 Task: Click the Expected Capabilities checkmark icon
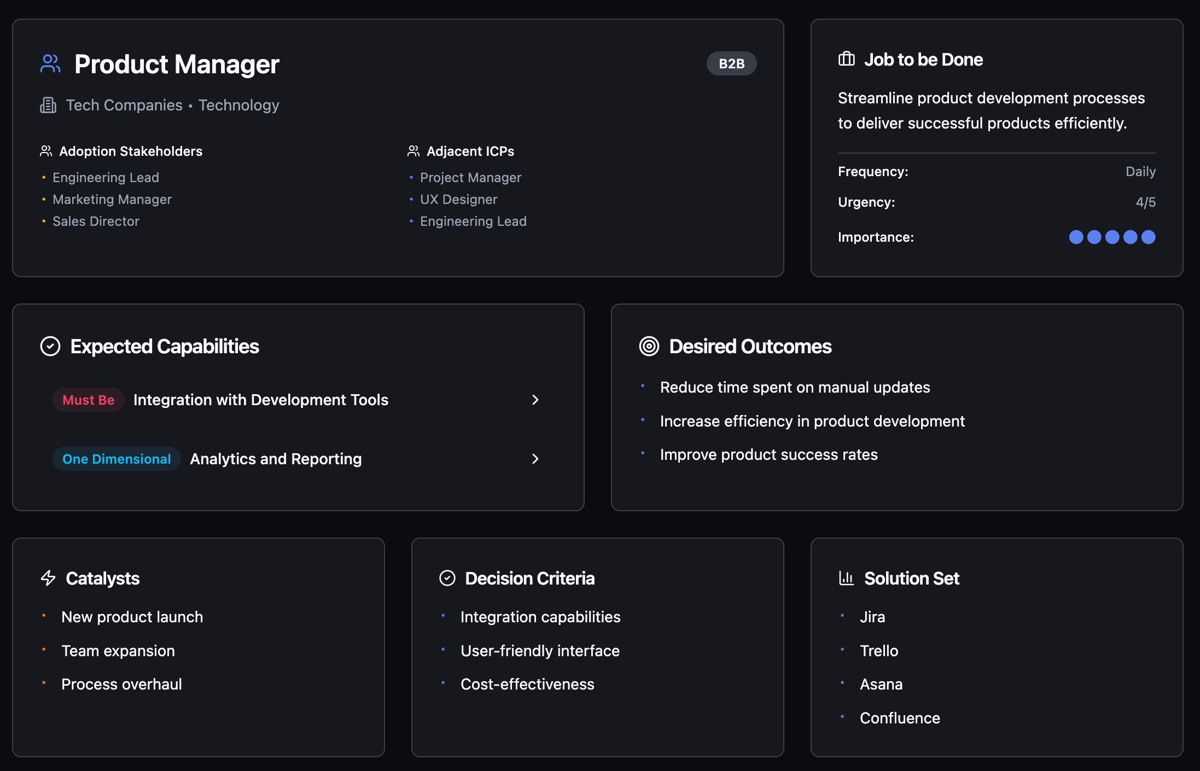(50, 346)
